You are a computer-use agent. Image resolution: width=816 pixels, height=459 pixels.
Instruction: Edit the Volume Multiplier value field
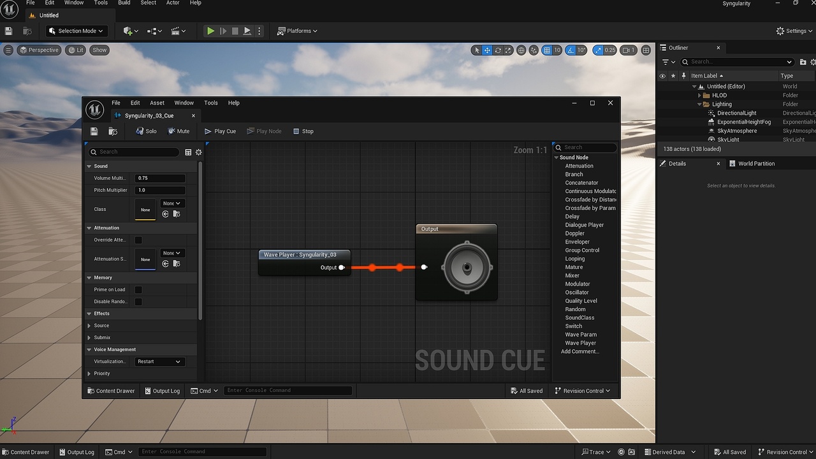pyautogui.click(x=160, y=178)
